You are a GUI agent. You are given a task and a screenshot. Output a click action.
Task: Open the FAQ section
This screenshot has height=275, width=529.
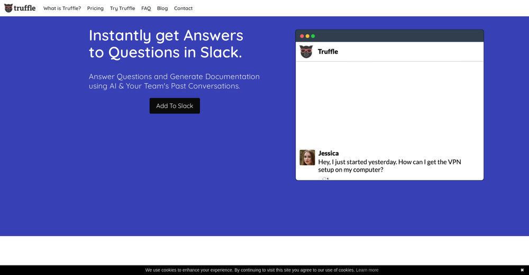[146, 8]
